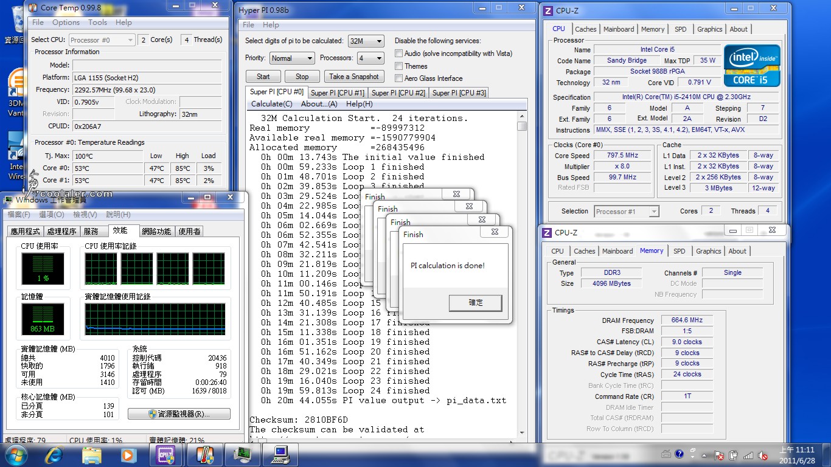This screenshot has width=831, height=467.
Task: Click the Checksum: 2810BF6D line
Action: click(x=299, y=420)
